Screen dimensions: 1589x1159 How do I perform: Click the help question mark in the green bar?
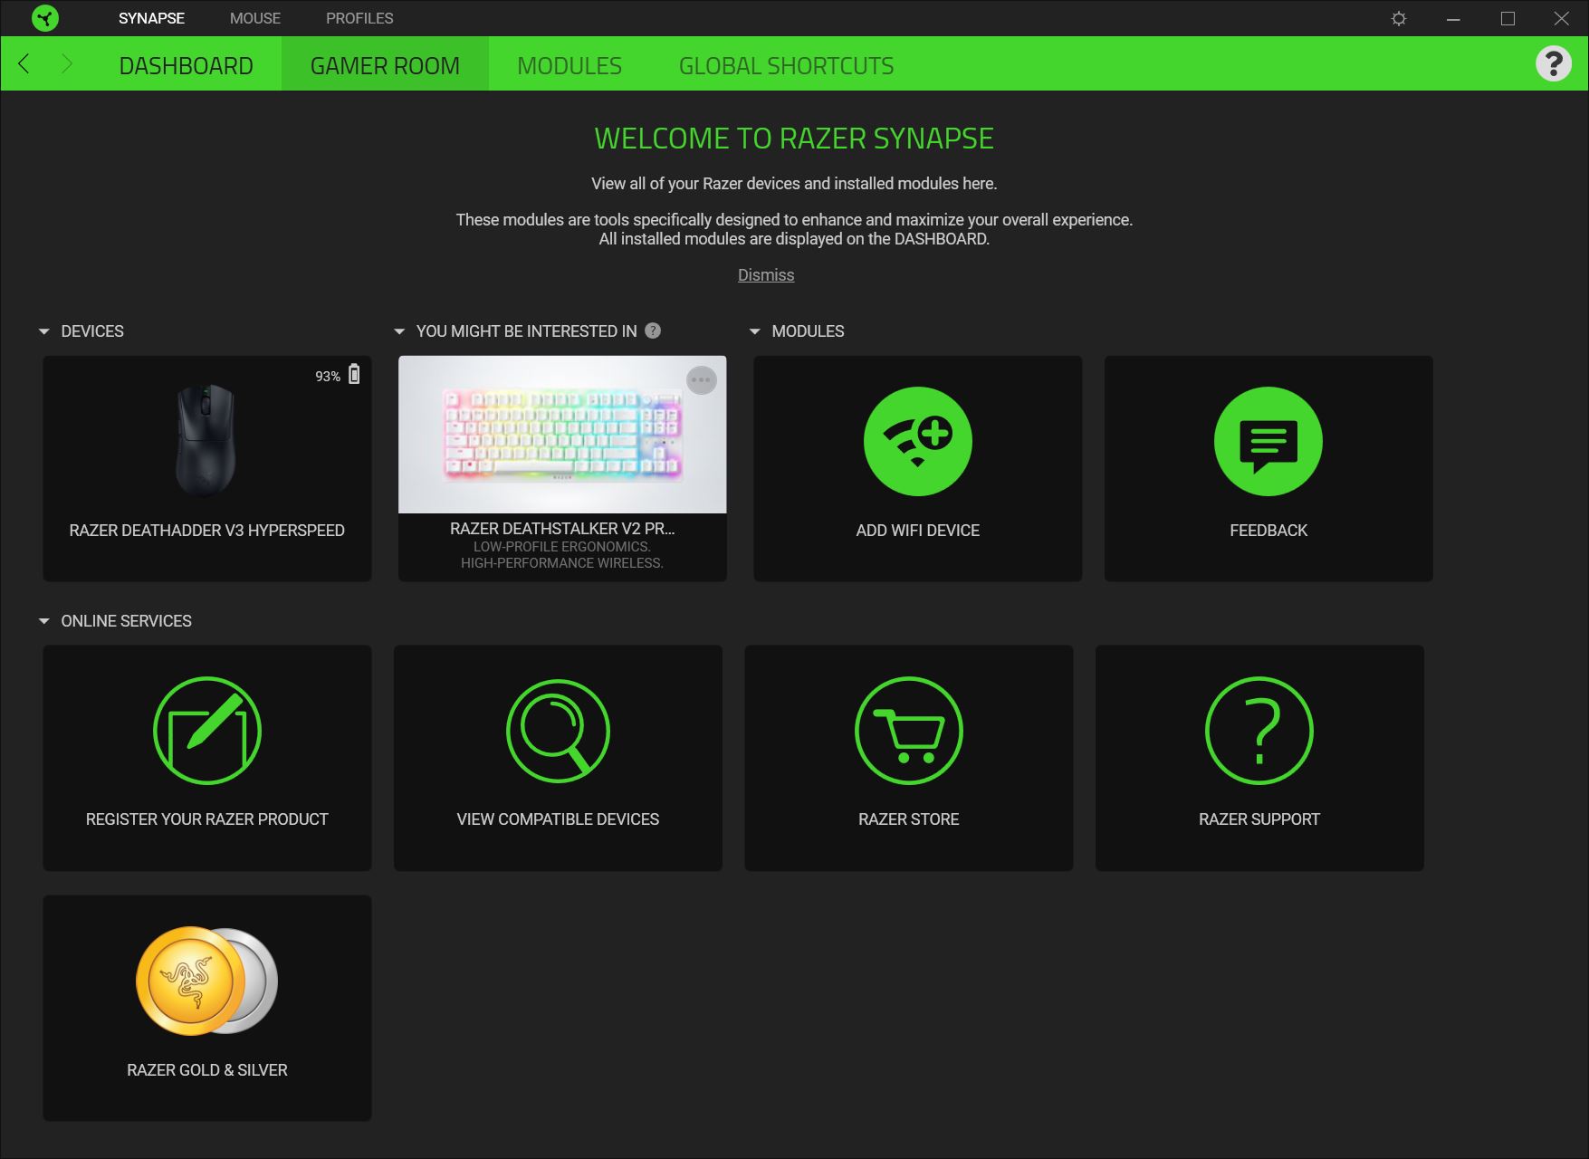(x=1553, y=63)
